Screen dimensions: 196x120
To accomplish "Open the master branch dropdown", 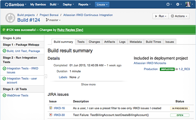I will click(x=53, y=20).
